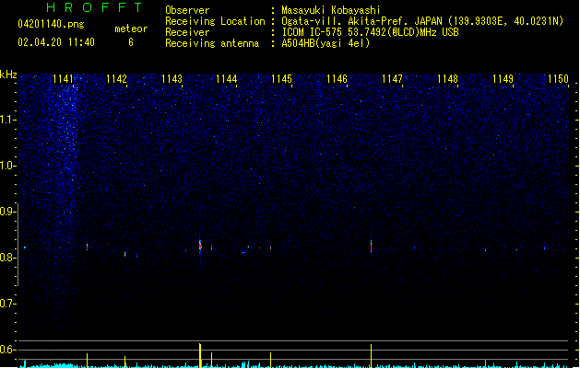Click the 0.9 kHz frequency label
The height and width of the screenshot is (368, 580).
7,212
